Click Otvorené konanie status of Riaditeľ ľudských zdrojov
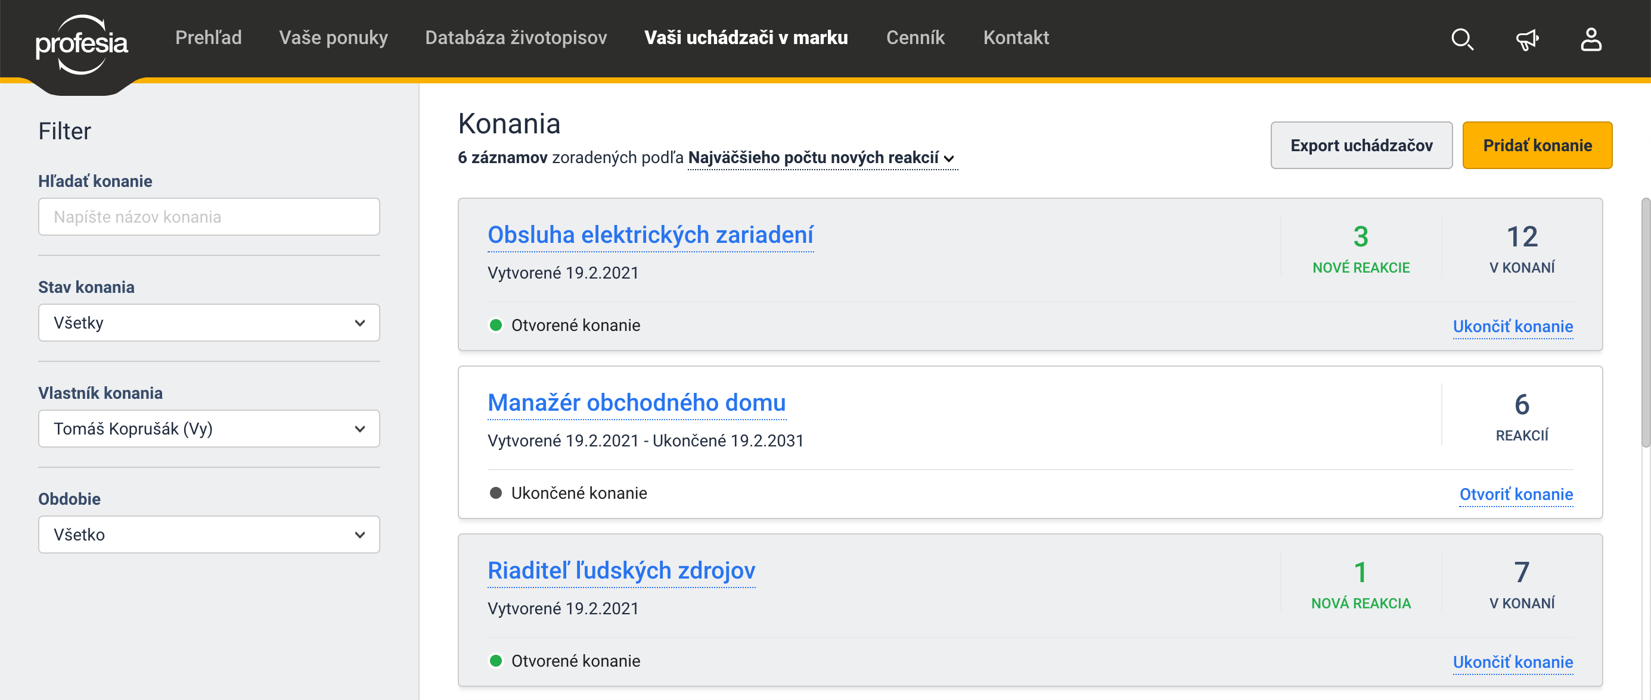1651x700 pixels. click(564, 660)
